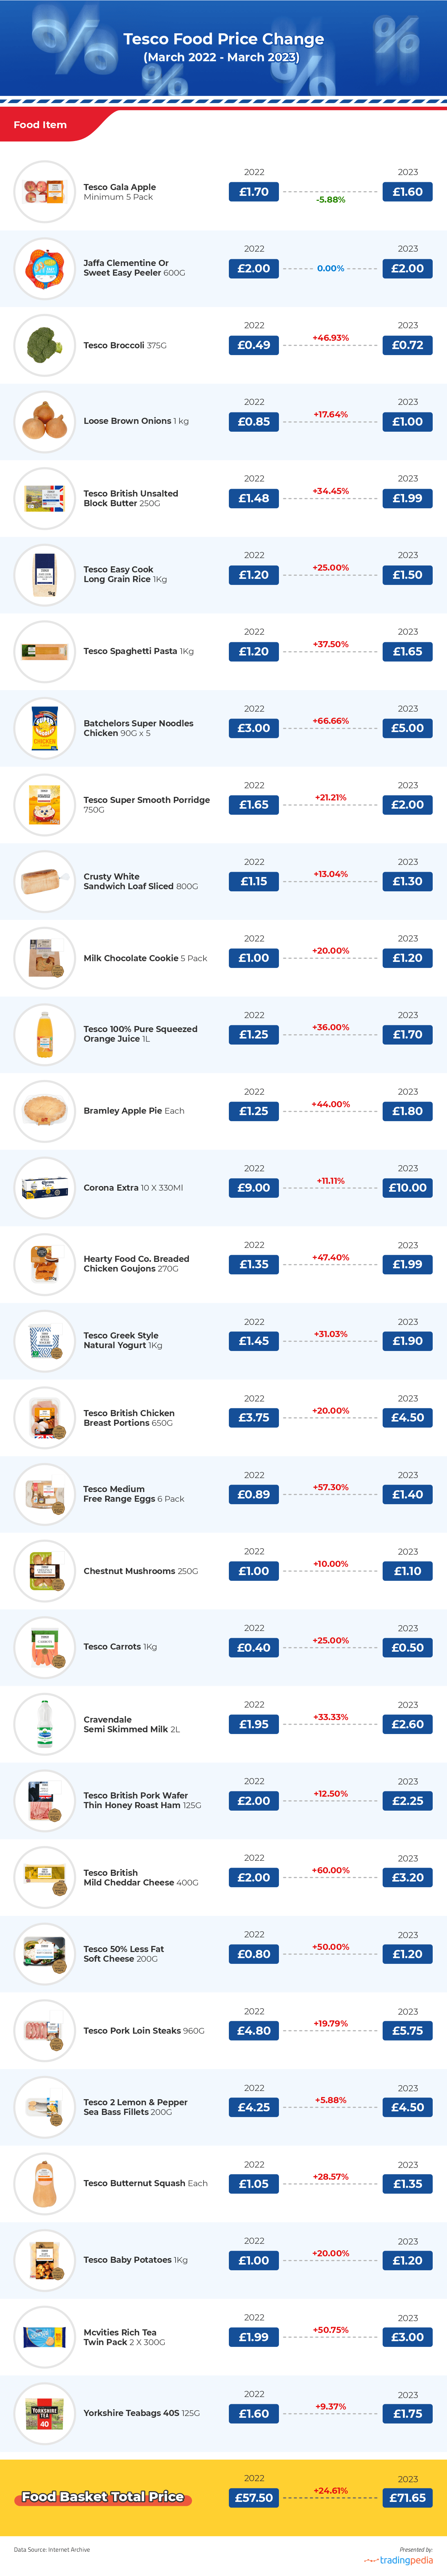The width and height of the screenshot is (447, 2576).
Task: Select the Loose Brown Onions image
Action: pyautogui.click(x=44, y=421)
